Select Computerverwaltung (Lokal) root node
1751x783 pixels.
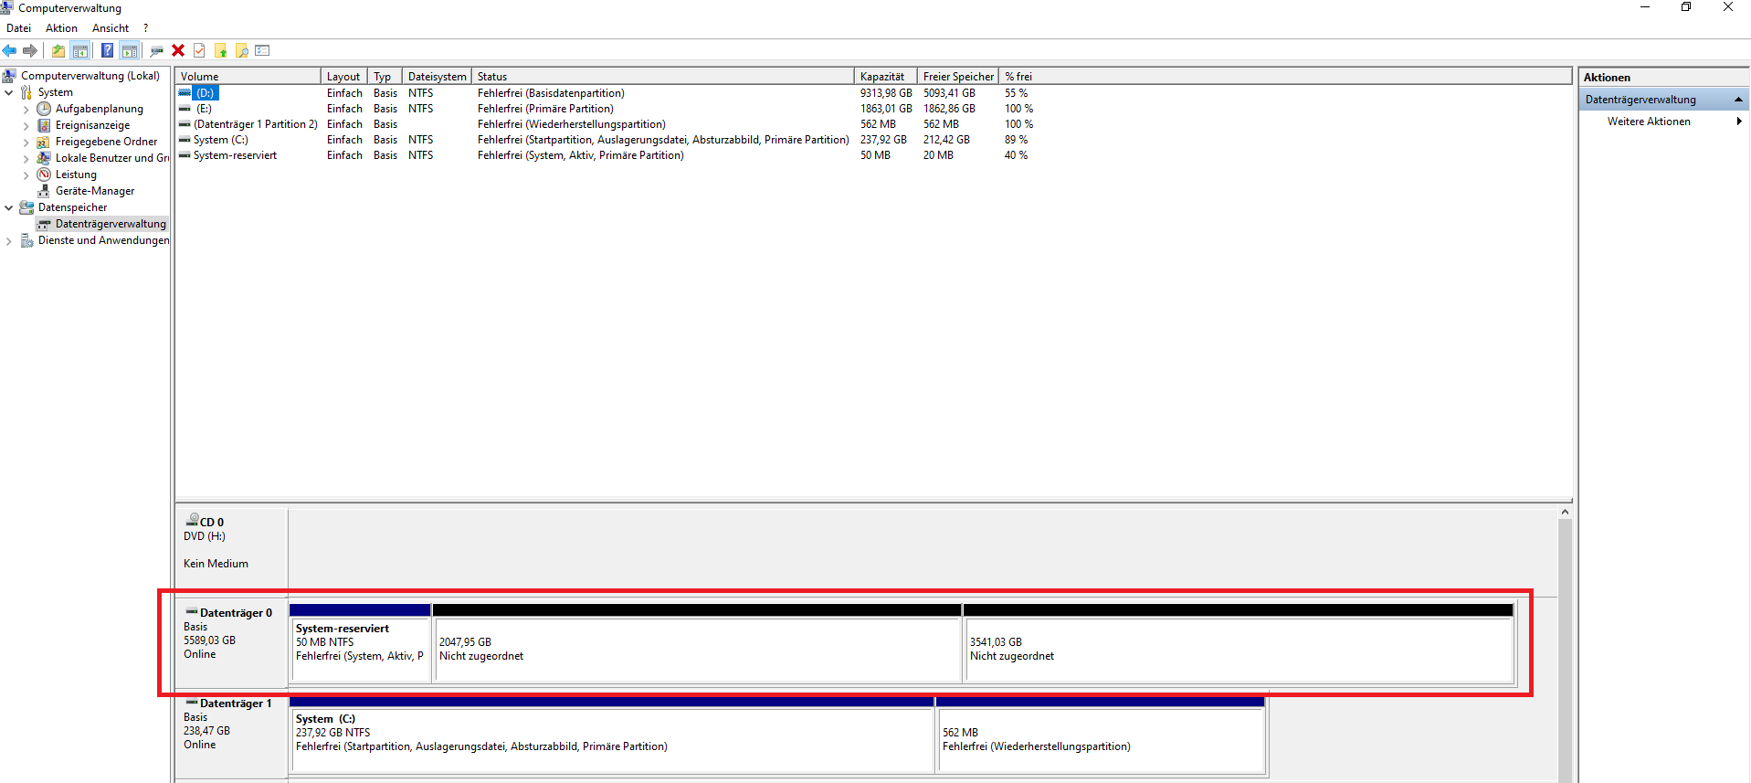pos(90,76)
